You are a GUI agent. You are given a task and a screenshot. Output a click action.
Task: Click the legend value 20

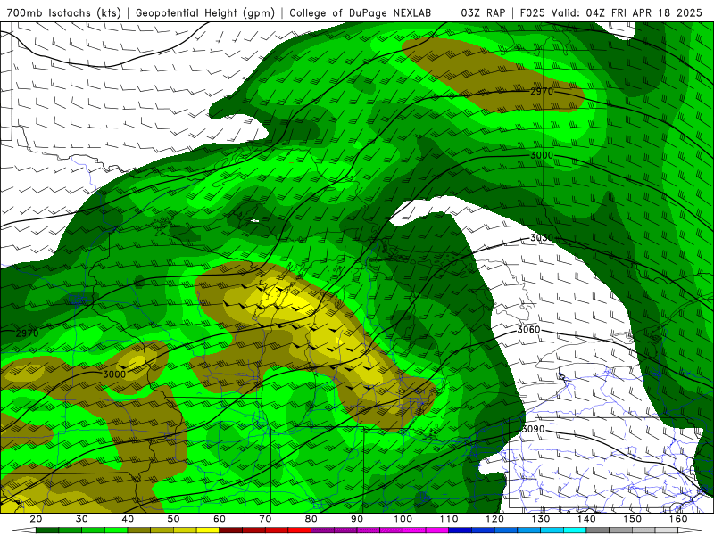36,519
